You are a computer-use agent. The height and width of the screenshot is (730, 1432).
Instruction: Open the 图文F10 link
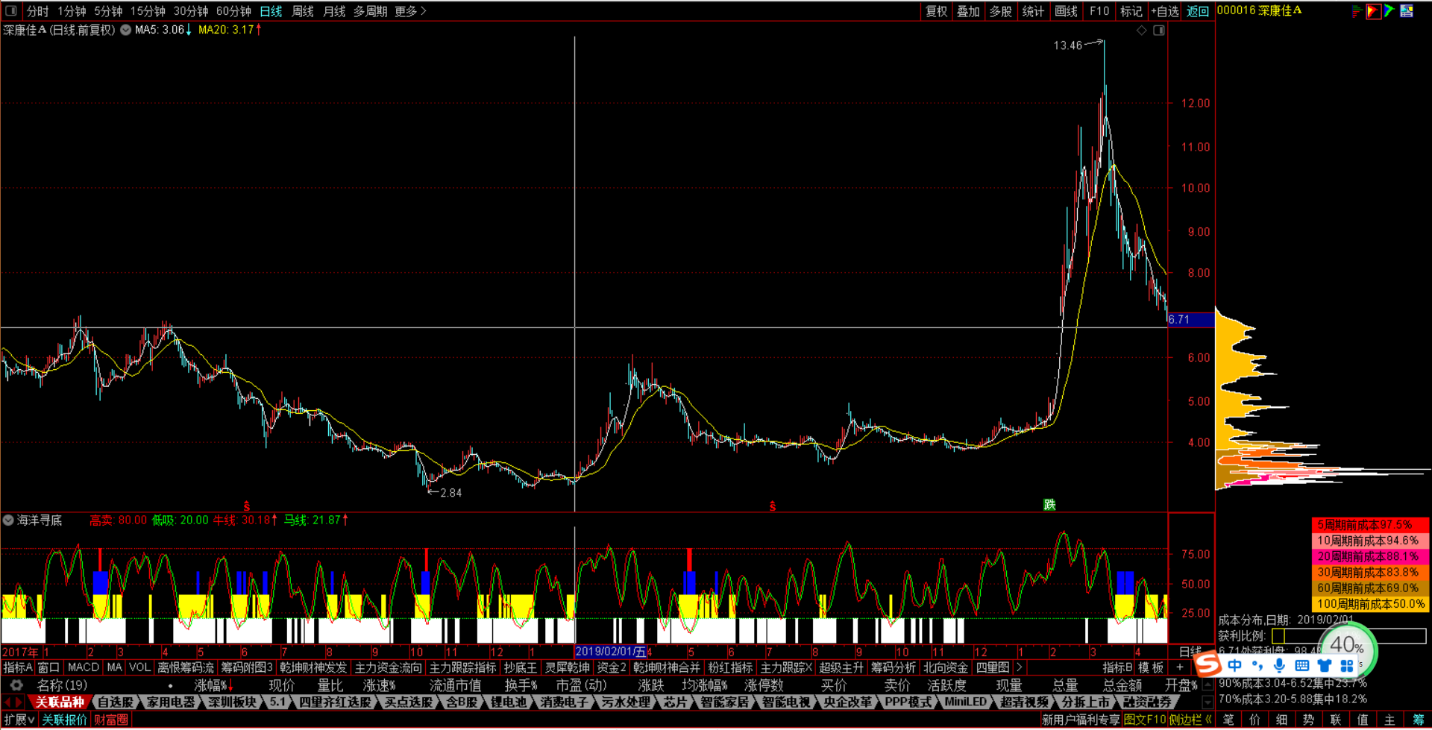[1145, 720]
